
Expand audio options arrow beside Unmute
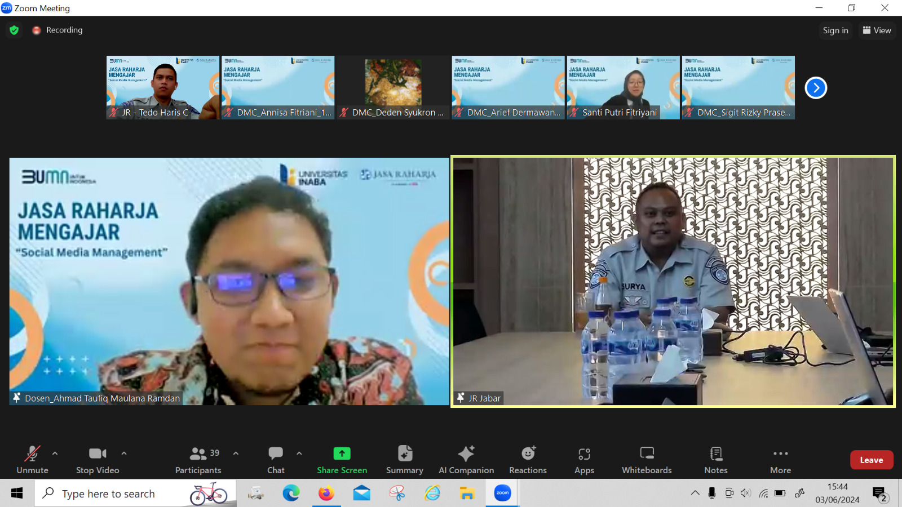point(55,453)
